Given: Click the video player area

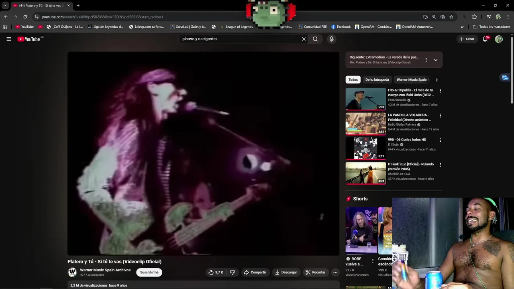Looking at the screenshot, I should (203, 153).
